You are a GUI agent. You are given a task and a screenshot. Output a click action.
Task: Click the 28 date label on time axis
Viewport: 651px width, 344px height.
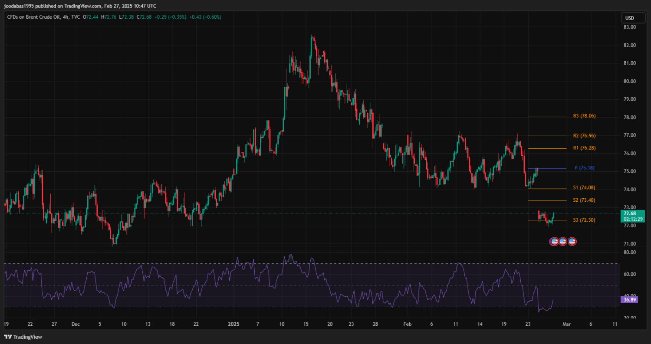(375, 324)
